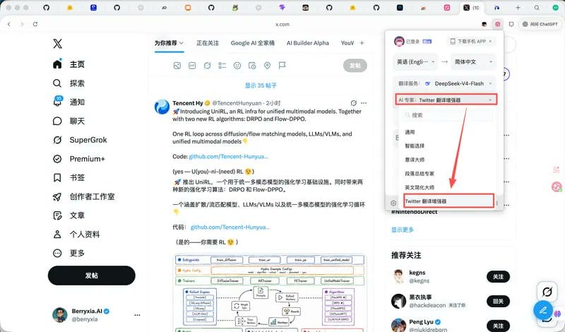Viewport: 565px width, 332px height.
Task: Open translator popup settings gear
Action: [x=393, y=203]
